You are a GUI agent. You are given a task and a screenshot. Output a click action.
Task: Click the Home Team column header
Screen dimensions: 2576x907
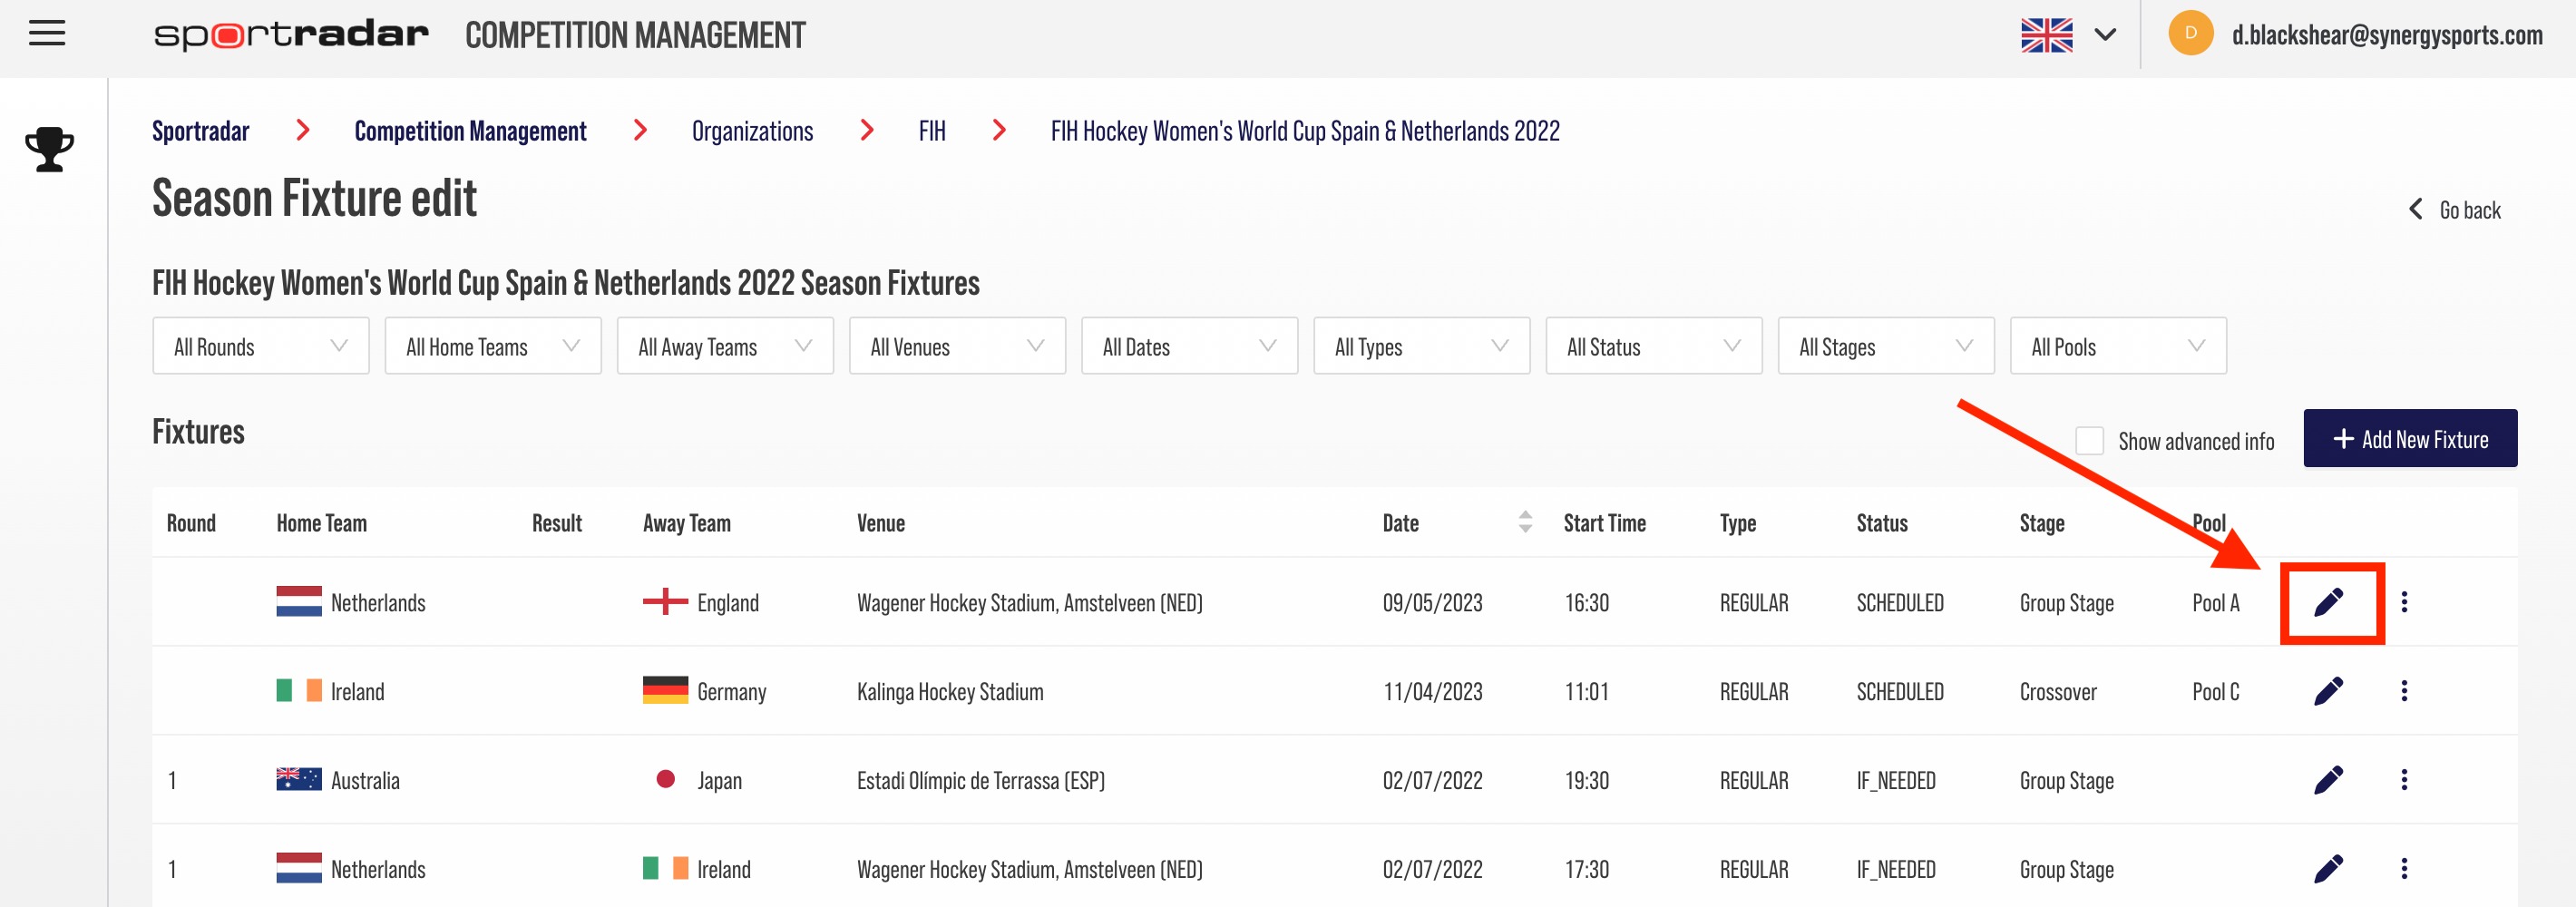[x=322, y=523]
